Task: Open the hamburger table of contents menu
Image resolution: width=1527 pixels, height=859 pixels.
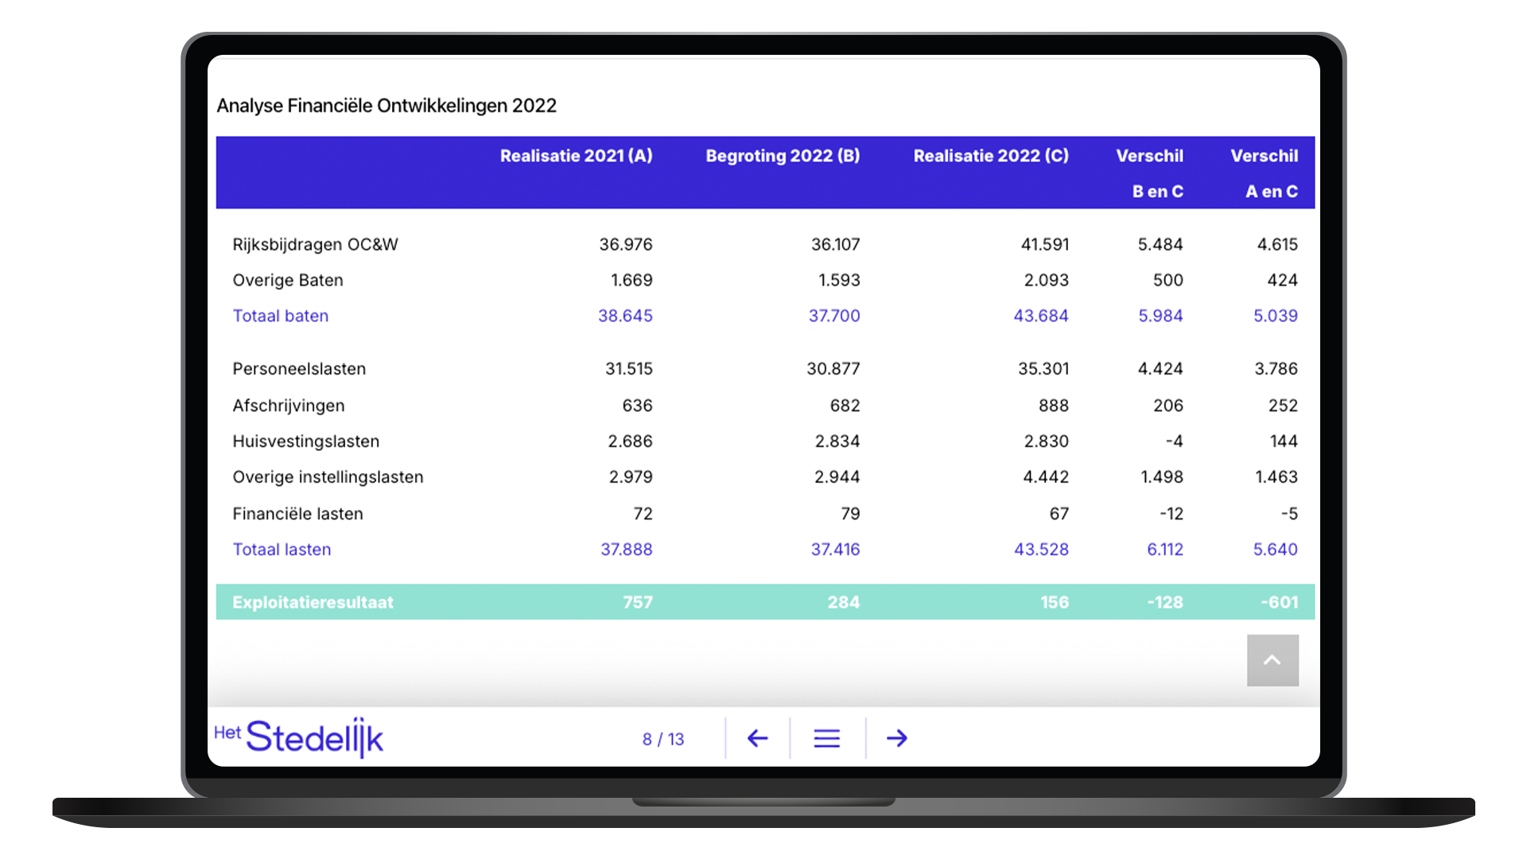Action: [826, 738]
